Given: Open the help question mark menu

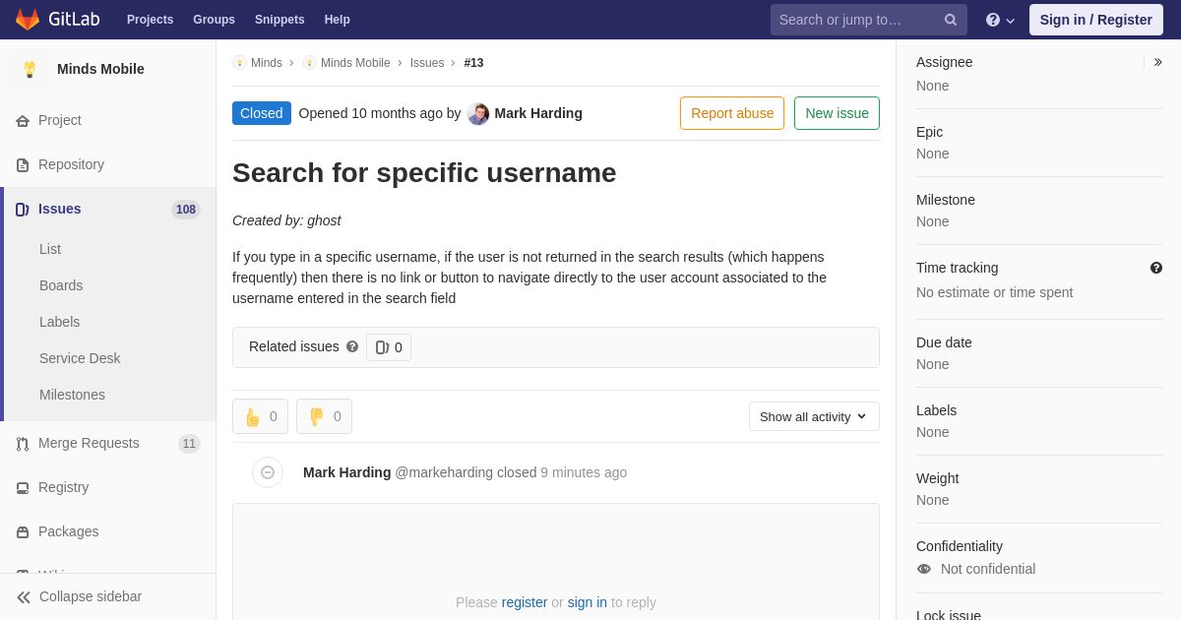Looking at the screenshot, I should pos(1000,20).
